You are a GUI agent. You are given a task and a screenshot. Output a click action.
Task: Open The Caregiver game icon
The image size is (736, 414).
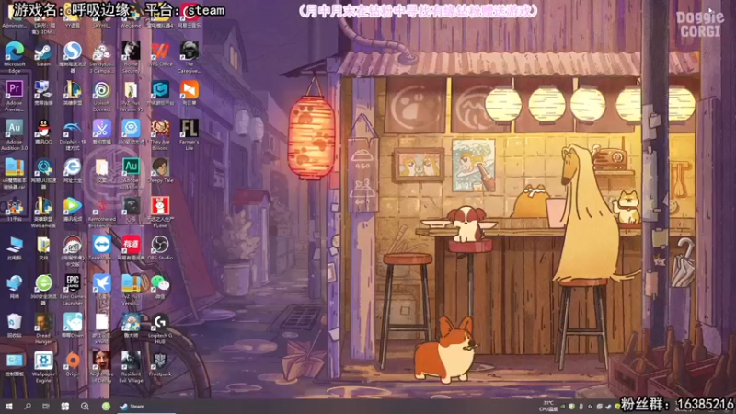click(x=190, y=57)
